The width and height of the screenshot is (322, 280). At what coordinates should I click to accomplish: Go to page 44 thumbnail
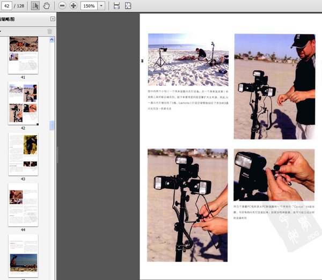coord(23,204)
